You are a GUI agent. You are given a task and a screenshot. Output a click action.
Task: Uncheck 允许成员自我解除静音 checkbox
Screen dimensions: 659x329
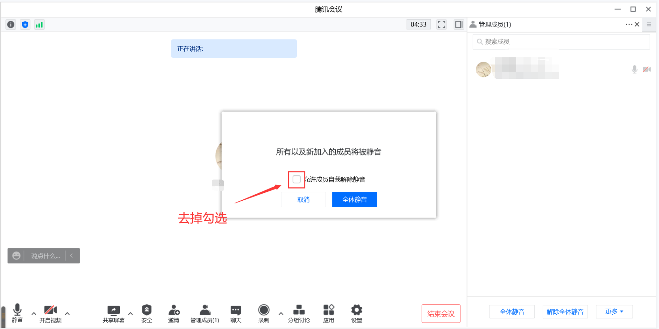(x=297, y=179)
